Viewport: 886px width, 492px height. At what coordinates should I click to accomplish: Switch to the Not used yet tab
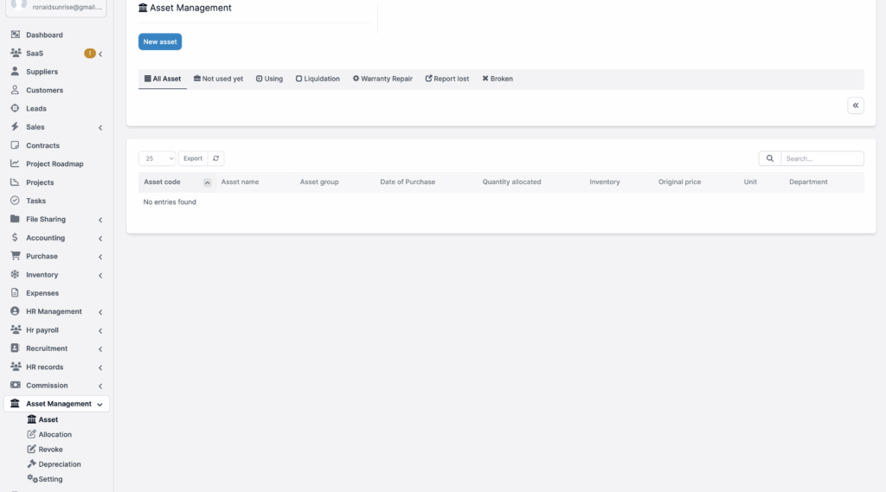tap(218, 79)
